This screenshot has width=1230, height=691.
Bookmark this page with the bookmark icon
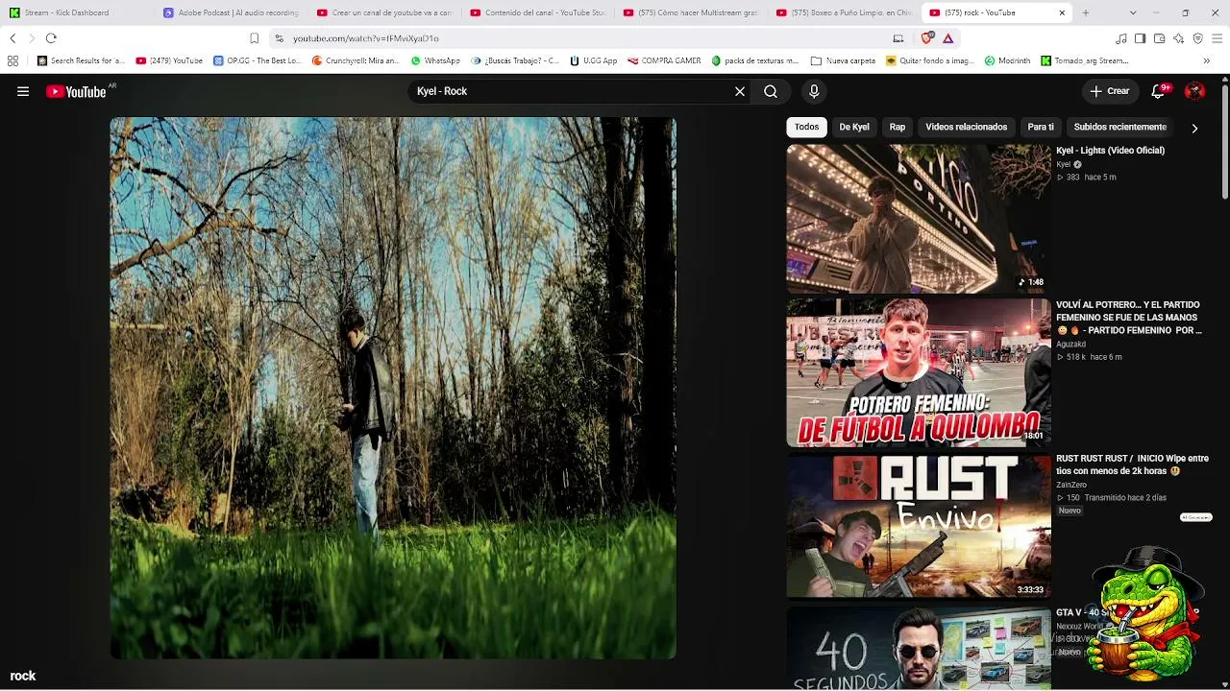[x=254, y=38]
